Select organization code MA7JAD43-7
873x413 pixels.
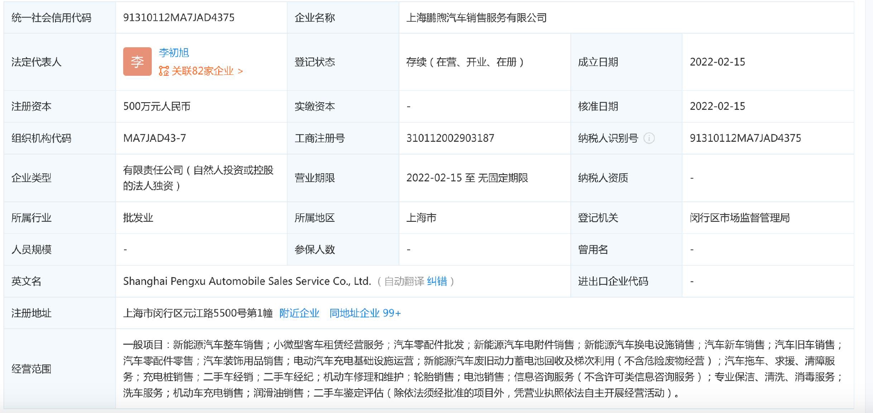(x=155, y=138)
